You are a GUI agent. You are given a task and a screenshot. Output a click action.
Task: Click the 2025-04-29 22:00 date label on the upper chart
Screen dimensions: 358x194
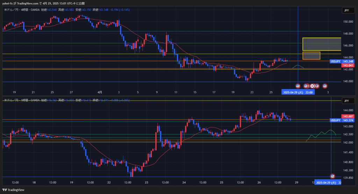click(x=298, y=92)
